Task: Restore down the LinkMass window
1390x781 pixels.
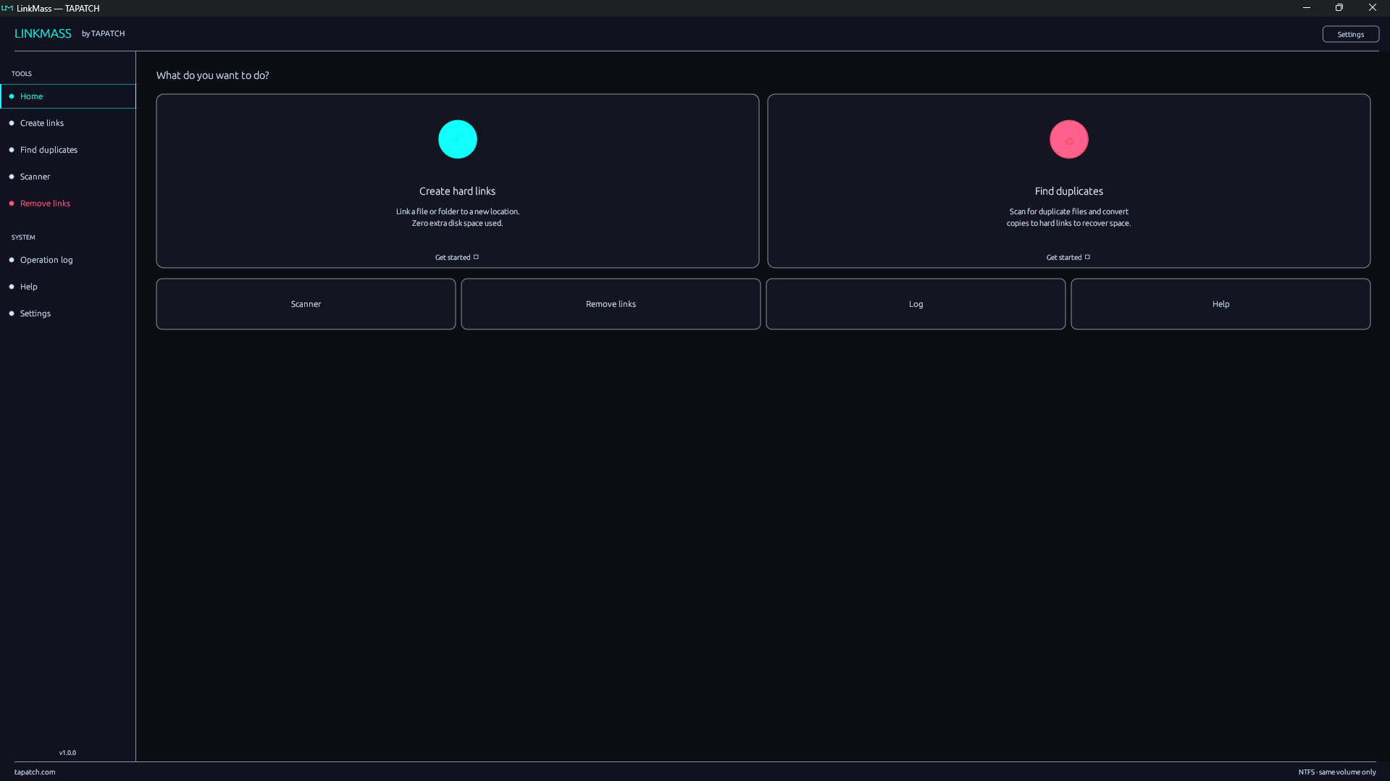Action: click(1339, 8)
